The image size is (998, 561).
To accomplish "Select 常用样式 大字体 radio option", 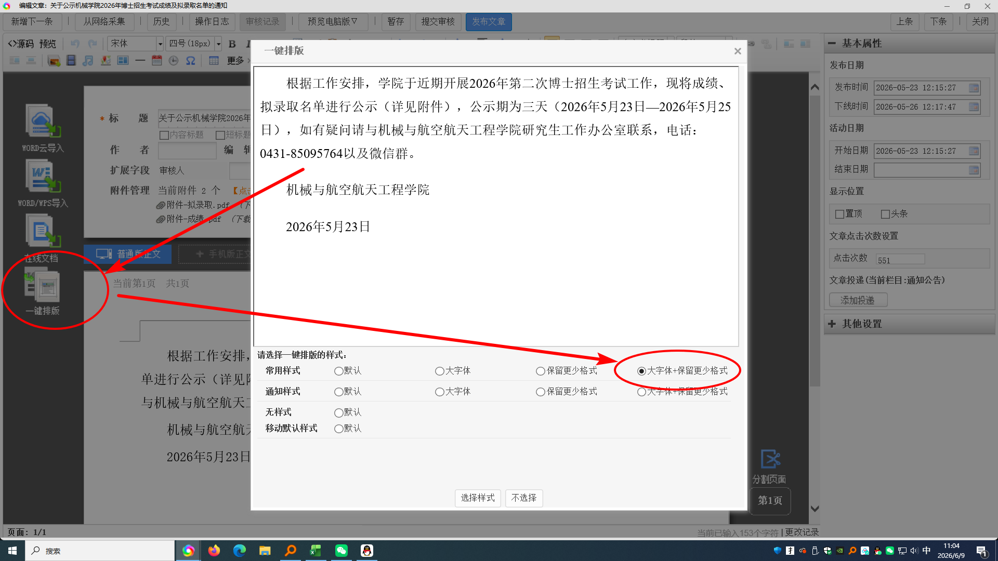I will 440,371.
